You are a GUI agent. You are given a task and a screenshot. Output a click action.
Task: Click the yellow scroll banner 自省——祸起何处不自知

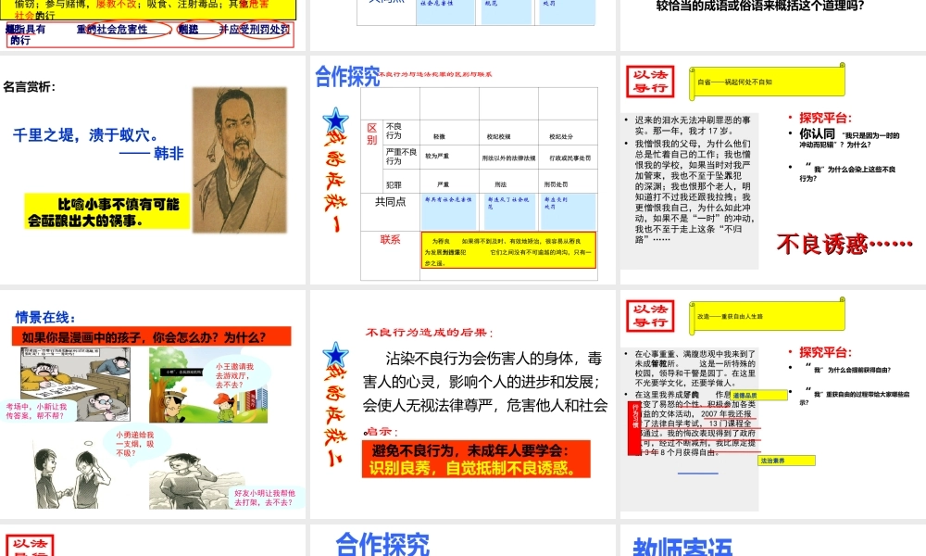pos(767,82)
